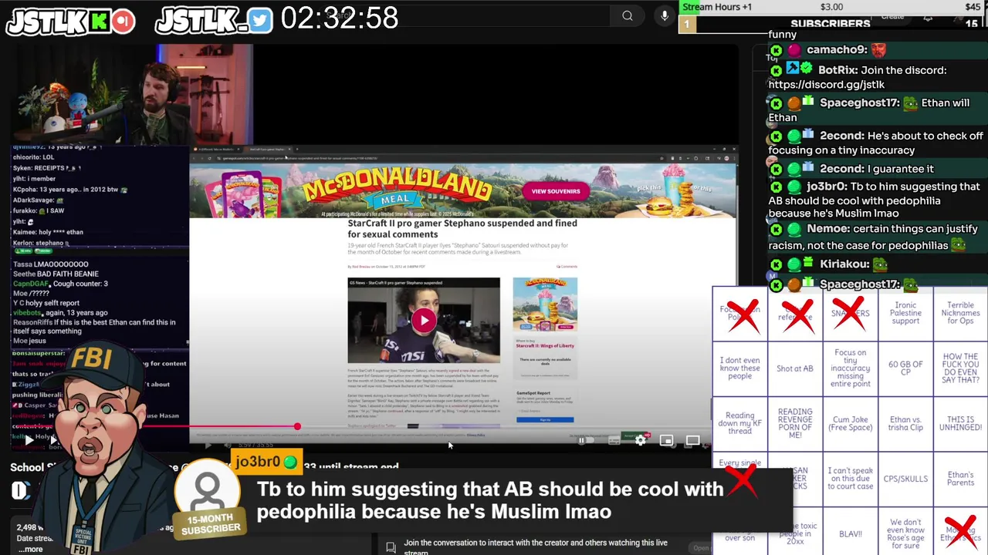988x555 pixels.
Task: Select Kiriakou username in chat
Action: [844, 264]
